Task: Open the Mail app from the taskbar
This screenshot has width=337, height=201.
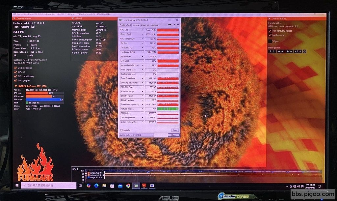Action: tap(120, 186)
